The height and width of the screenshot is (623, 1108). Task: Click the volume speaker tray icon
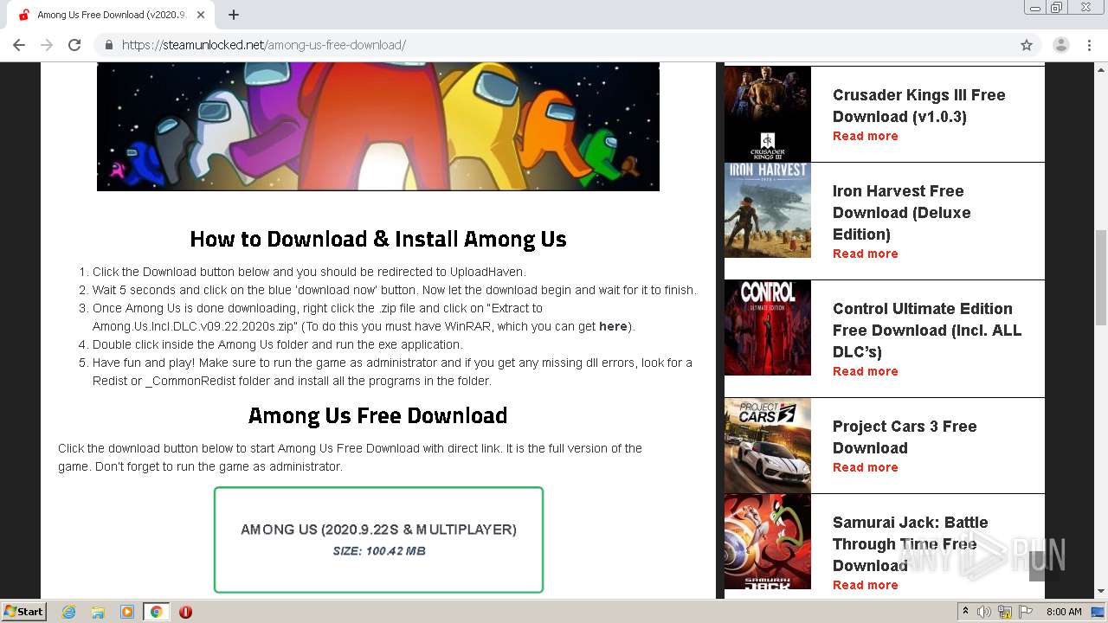[x=984, y=612]
